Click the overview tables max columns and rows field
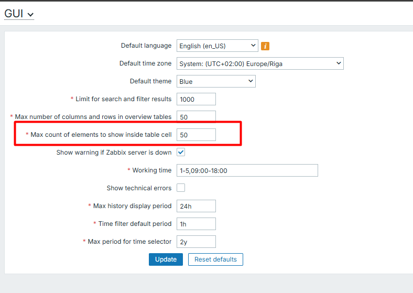The width and height of the screenshot is (413, 293). 196,116
